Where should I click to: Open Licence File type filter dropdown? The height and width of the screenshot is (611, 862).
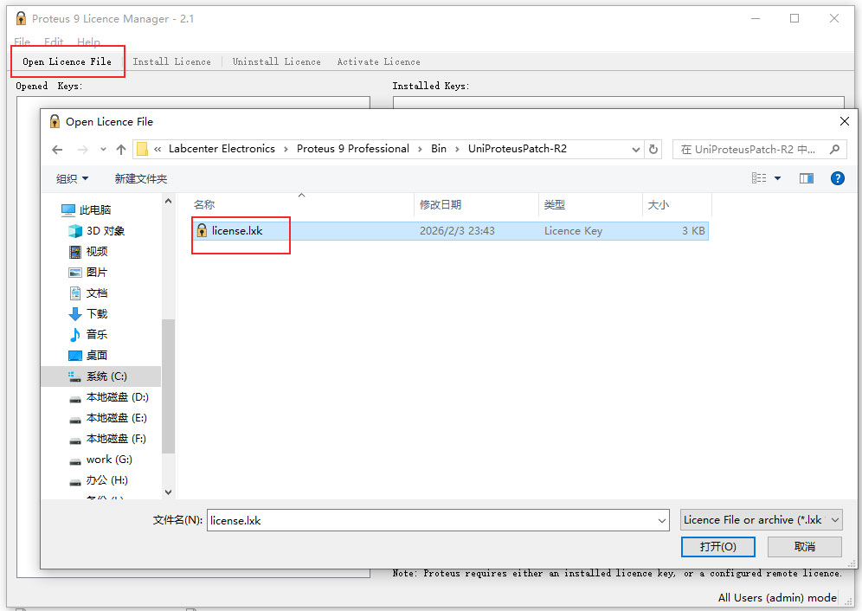761,520
